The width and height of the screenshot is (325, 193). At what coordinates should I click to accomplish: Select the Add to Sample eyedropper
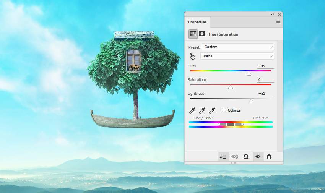click(202, 110)
